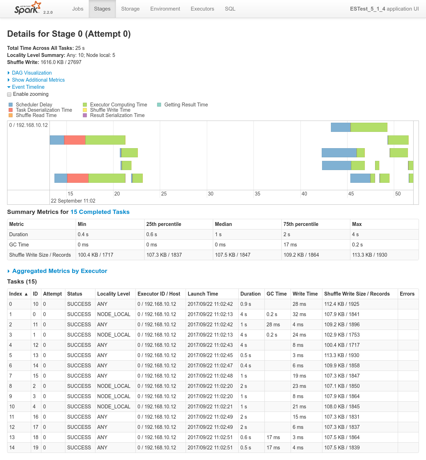Expand Aggregated Metrics by Executor
Screen dimensions: 426x460
59,271
